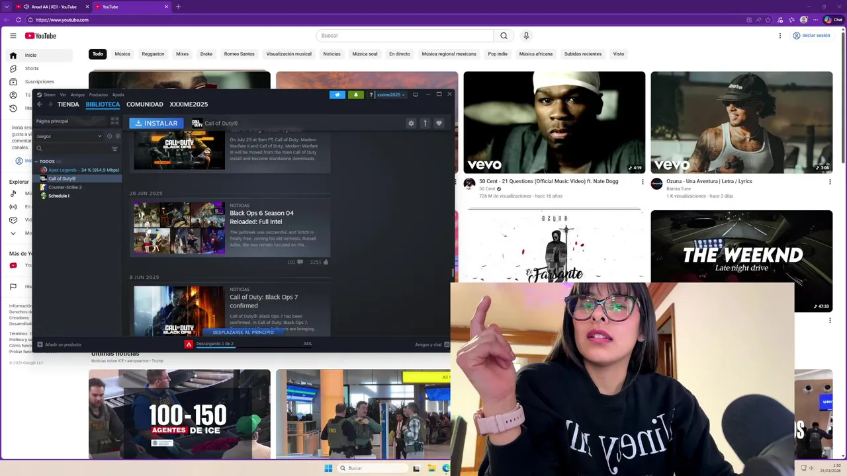847x476 pixels.
Task: Click the up-arrow icon beside the gear
Action: pyautogui.click(x=425, y=123)
